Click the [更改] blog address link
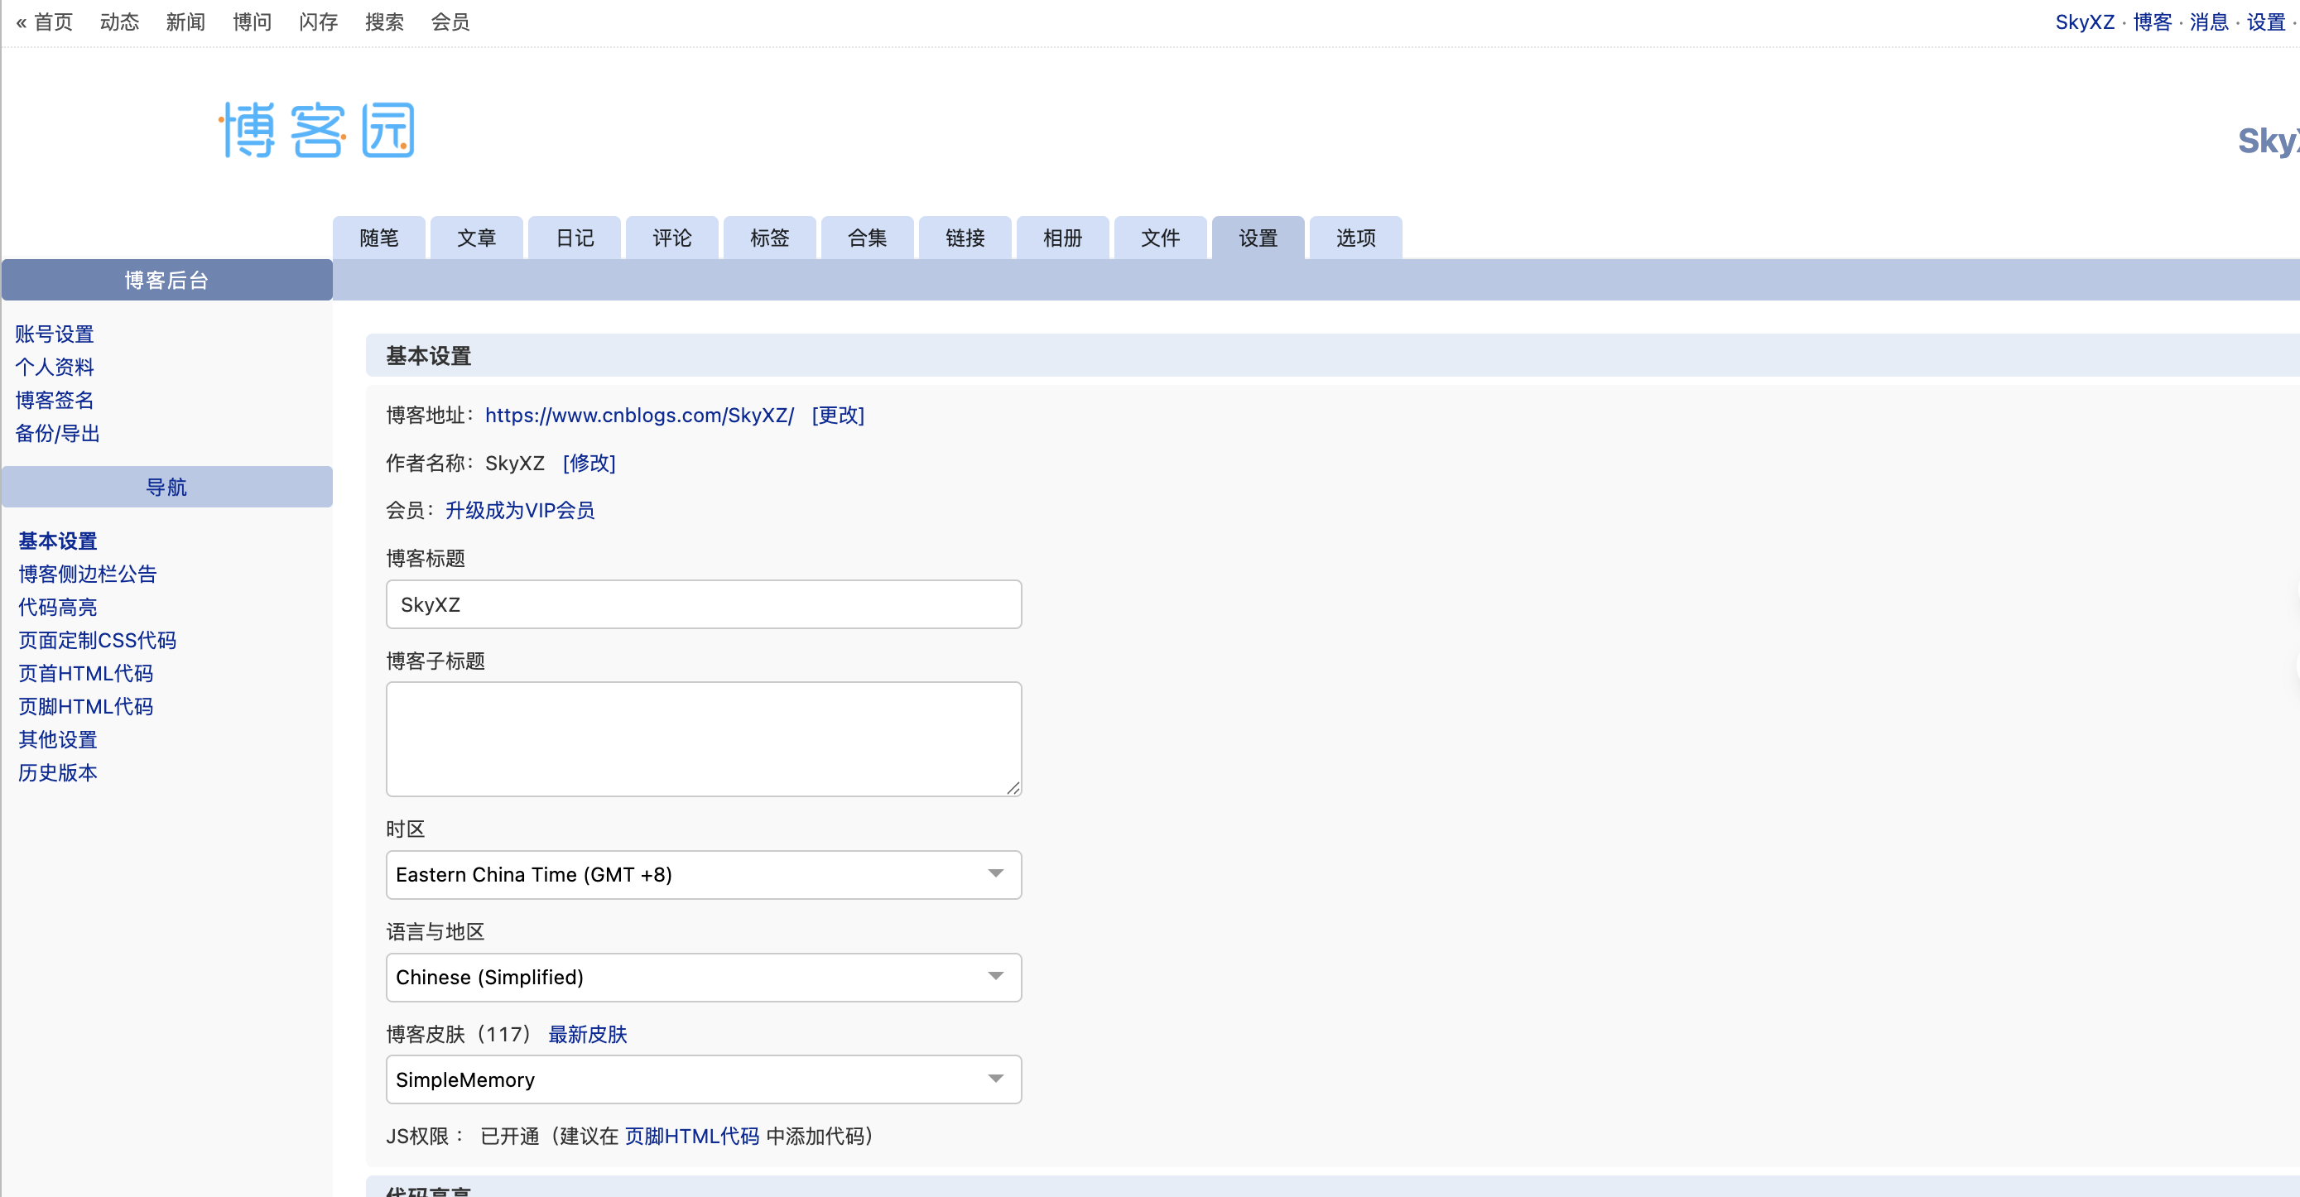 836,415
